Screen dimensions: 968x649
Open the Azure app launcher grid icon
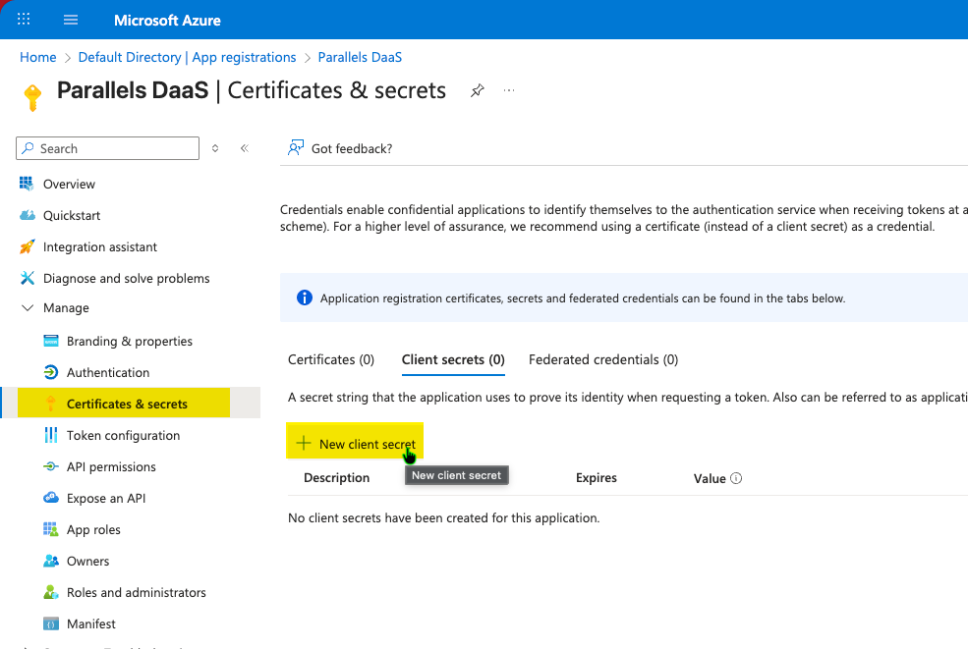pos(24,20)
